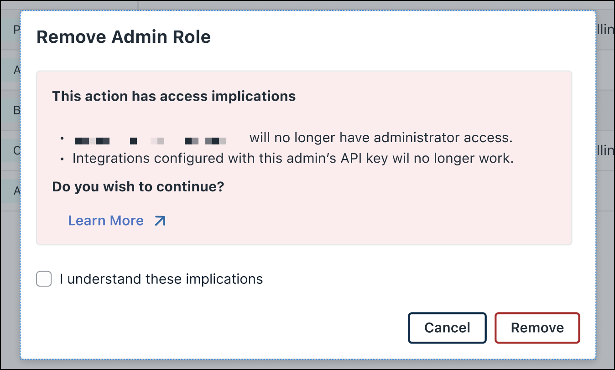Confirm with the red Remove button
This screenshot has width=615, height=370.
click(x=537, y=328)
